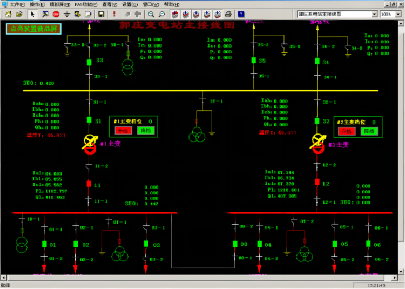Image resolution: width=405 pixels, height=289 pixels.
Task: Toggle circuit breaker 33 green switch
Action: point(90,61)
